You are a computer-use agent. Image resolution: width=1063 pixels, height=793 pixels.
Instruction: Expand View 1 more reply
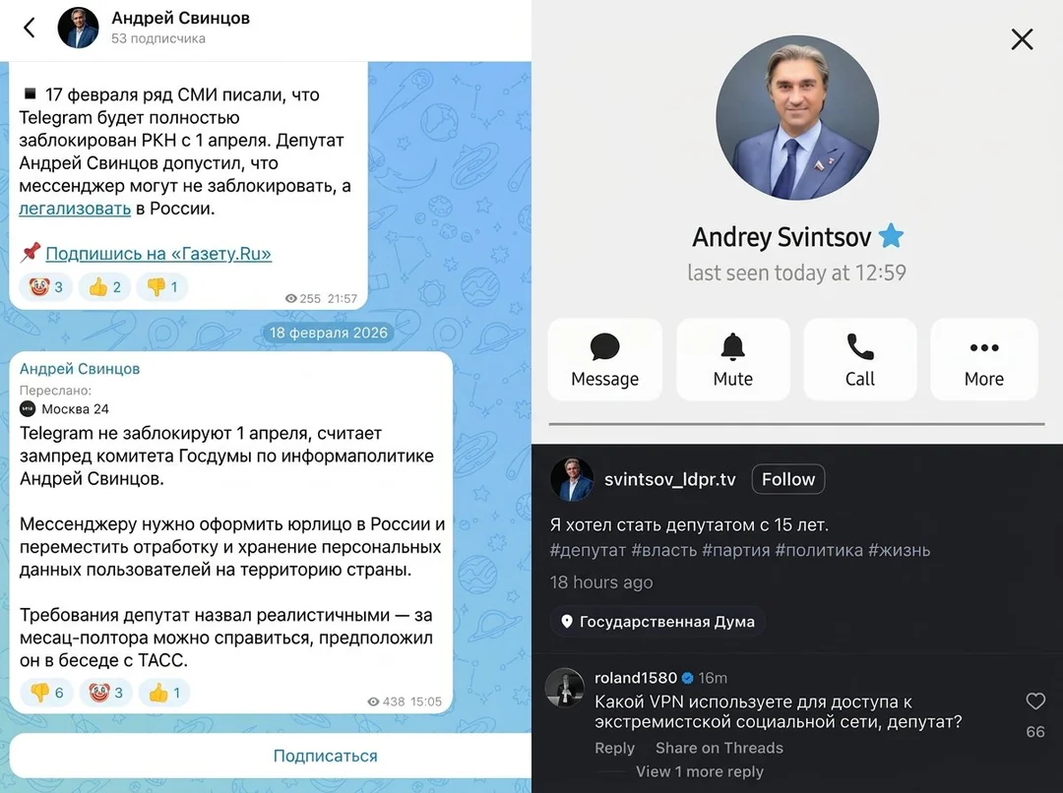[x=699, y=771]
